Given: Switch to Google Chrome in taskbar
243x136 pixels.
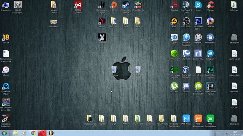Looking at the screenshot, I should click(33, 133).
